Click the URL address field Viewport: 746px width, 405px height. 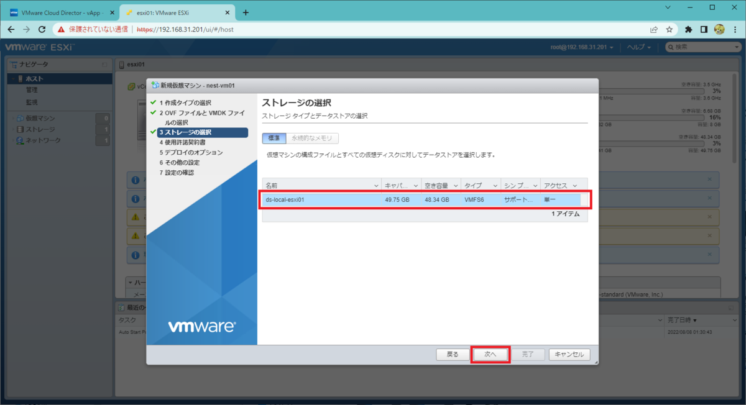click(x=348, y=29)
